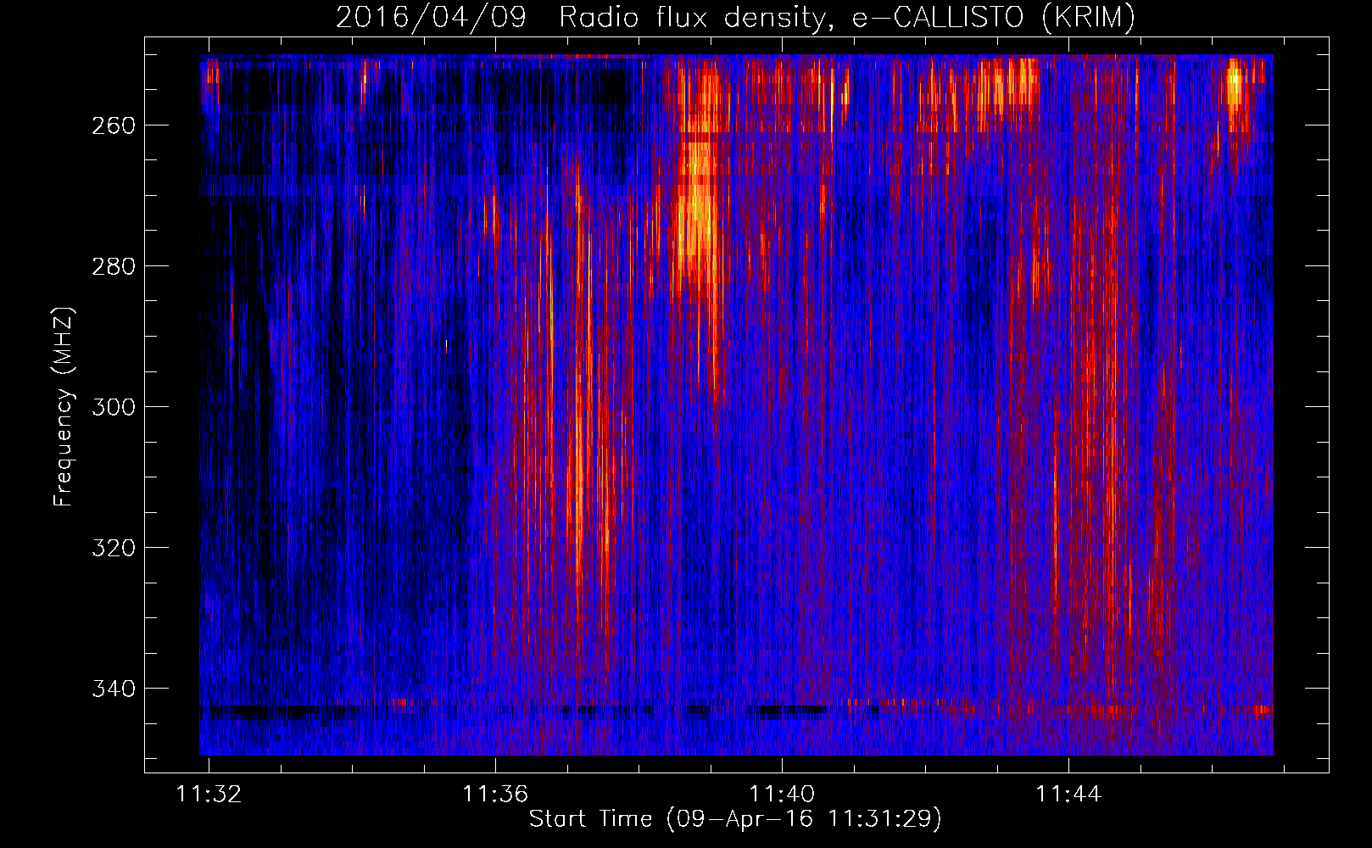1372x848 pixels.
Task: Click the 260 frequency tick label
Action: coord(114,126)
